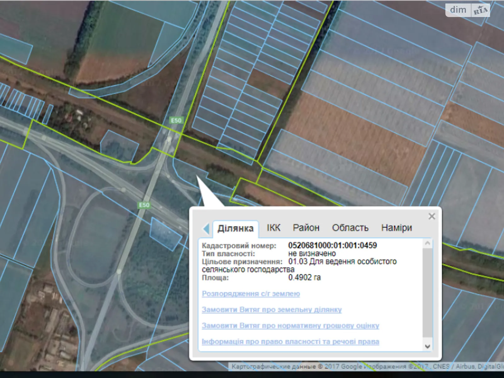Open Розпорядження с/г землею link

pyautogui.click(x=251, y=294)
